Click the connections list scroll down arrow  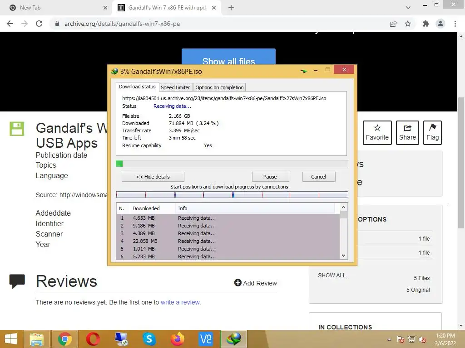pyautogui.click(x=343, y=256)
